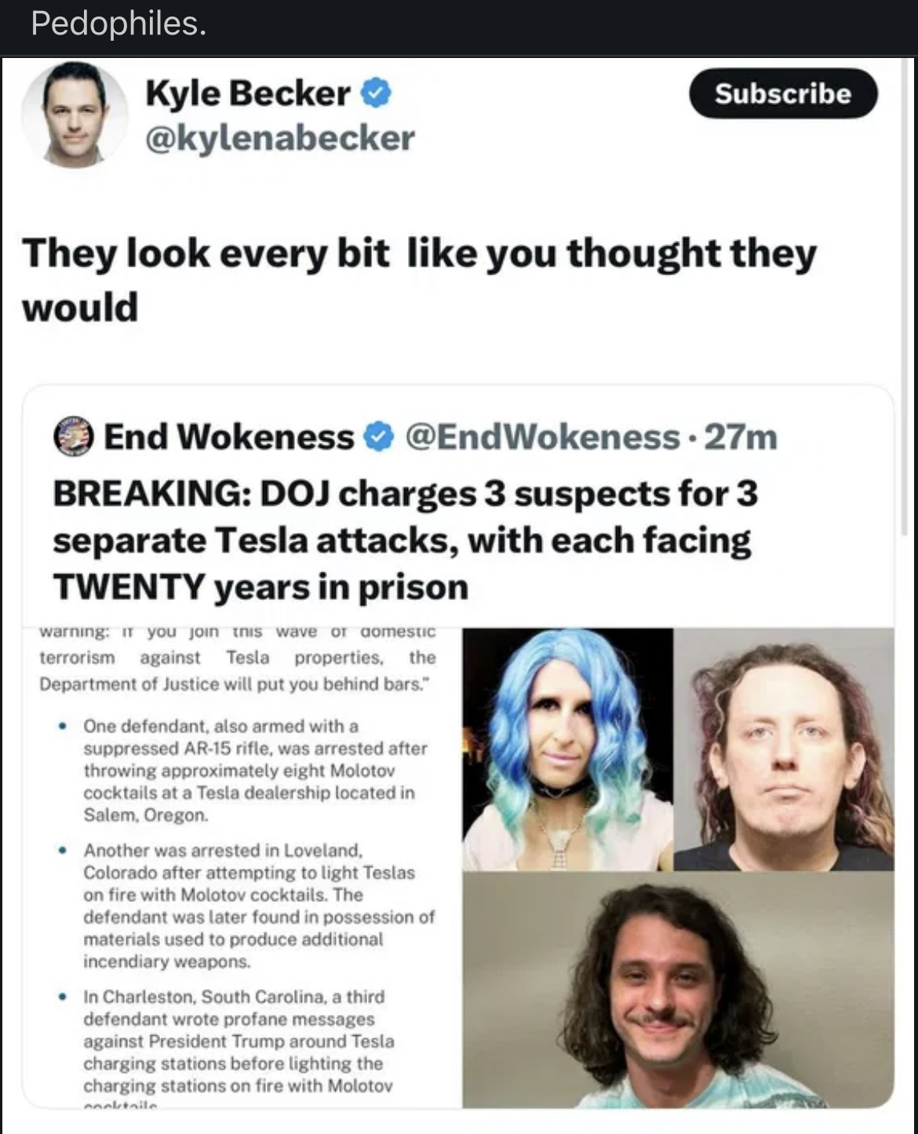
Task: Open the @kylenabecker handle link
Action: tap(279, 138)
